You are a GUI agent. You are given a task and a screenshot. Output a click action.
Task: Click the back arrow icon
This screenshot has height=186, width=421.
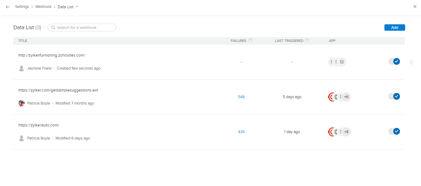(x=8, y=7)
